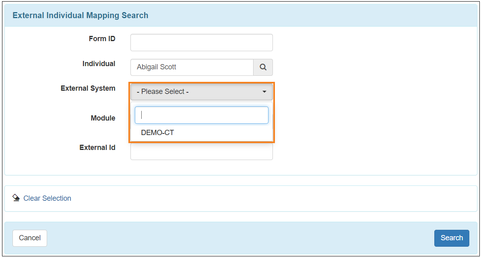This screenshot has height=258, width=481.
Task: Click the Module label
Action: [103, 118]
